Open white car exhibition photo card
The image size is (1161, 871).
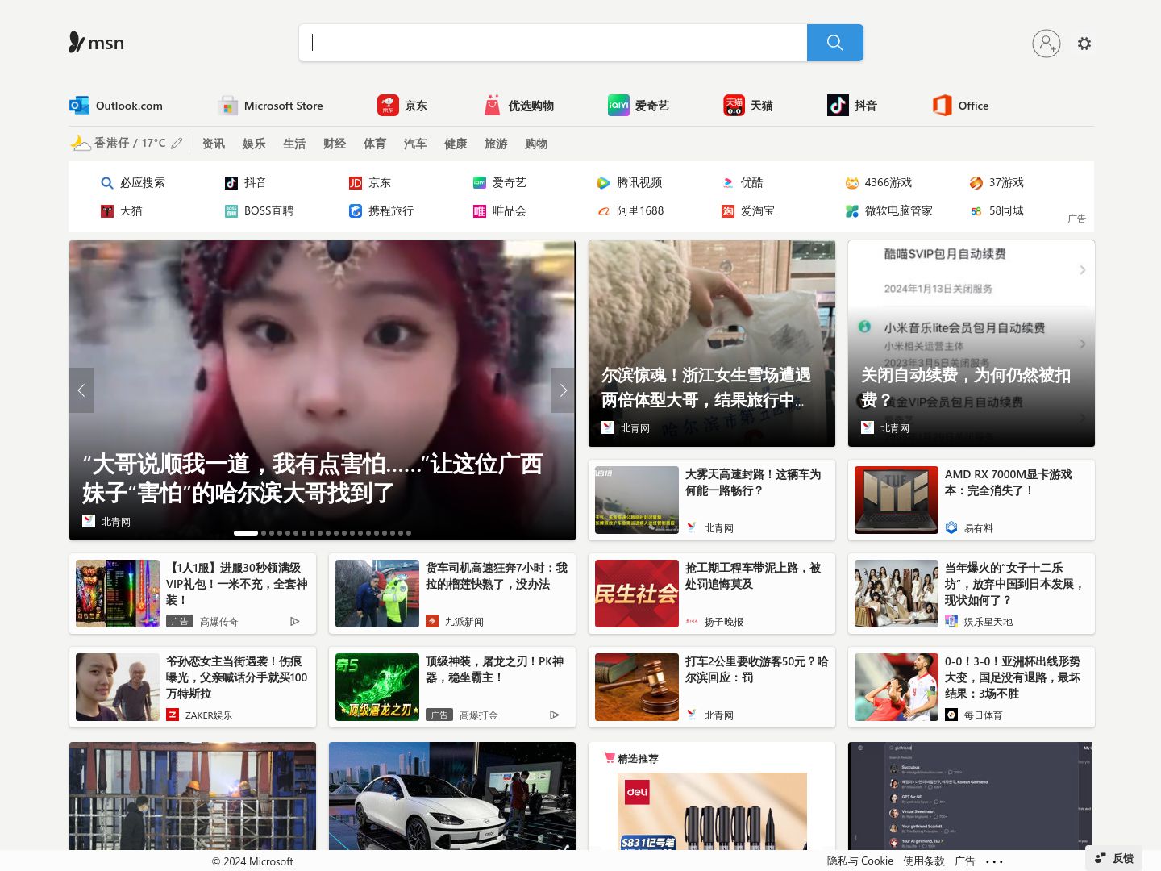click(x=452, y=796)
